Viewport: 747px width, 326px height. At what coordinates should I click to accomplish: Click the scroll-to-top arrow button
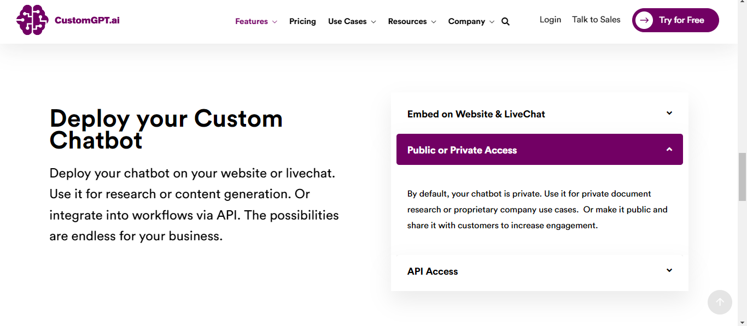(720, 302)
